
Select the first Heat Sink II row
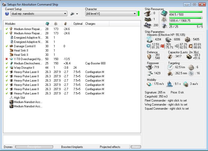point(72,51)
